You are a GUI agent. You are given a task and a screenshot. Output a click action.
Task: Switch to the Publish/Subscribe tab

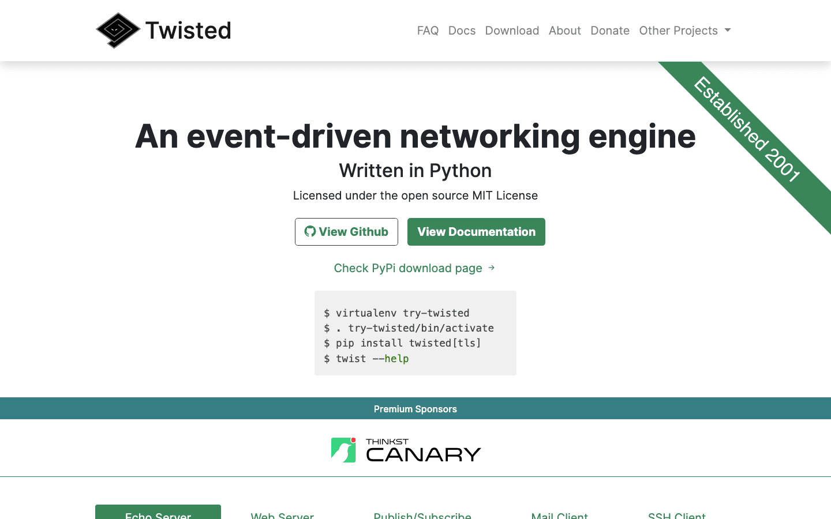tap(422, 516)
